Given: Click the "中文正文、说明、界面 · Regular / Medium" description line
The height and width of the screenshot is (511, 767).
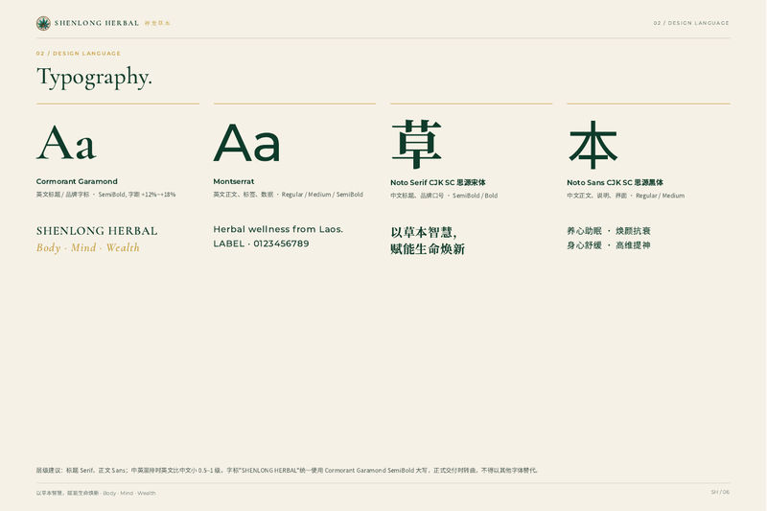Looking at the screenshot, I should [x=626, y=196].
